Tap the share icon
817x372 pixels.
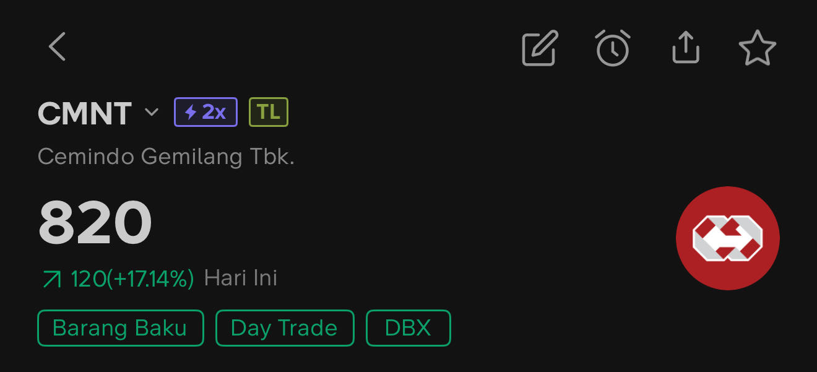pyautogui.click(x=685, y=48)
